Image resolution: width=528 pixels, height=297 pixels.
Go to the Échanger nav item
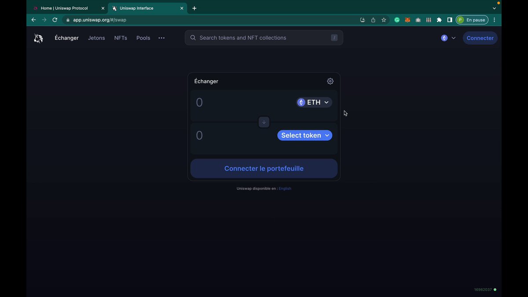click(x=66, y=38)
